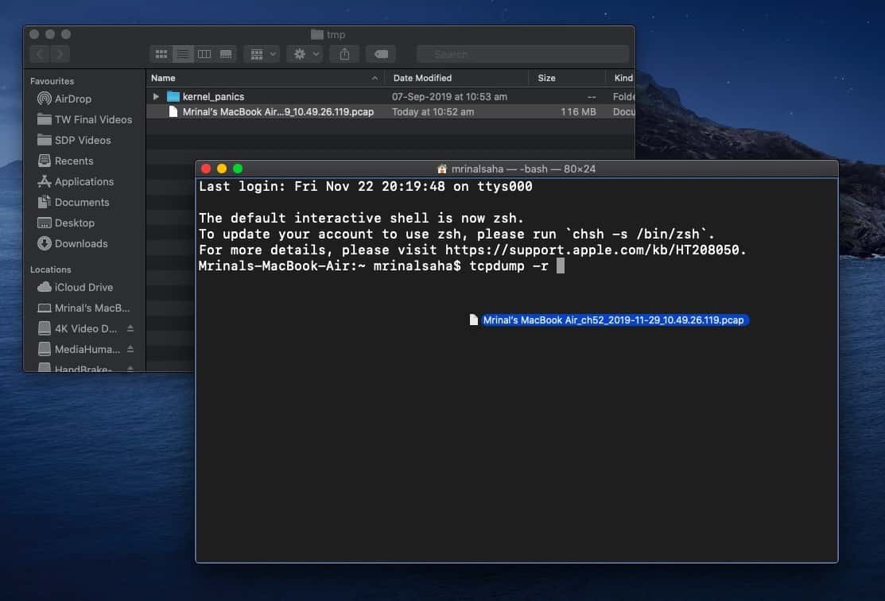Open the Finder action gear menu

coord(305,54)
